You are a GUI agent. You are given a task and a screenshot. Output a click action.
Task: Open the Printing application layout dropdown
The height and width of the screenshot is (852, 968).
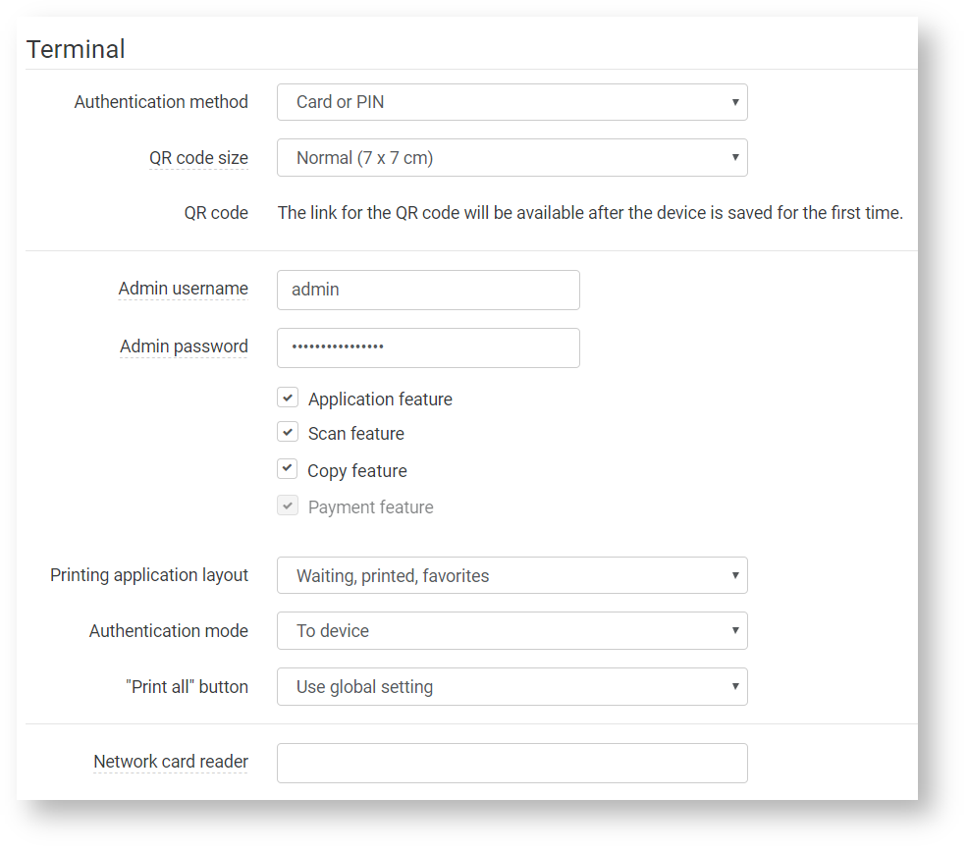point(511,576)
